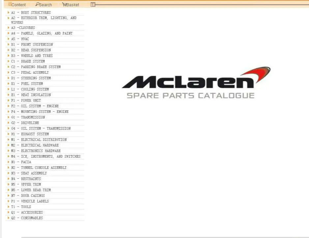Open N4 - RESTRAINTS section

pyautogui.click(x=27, y=178)
